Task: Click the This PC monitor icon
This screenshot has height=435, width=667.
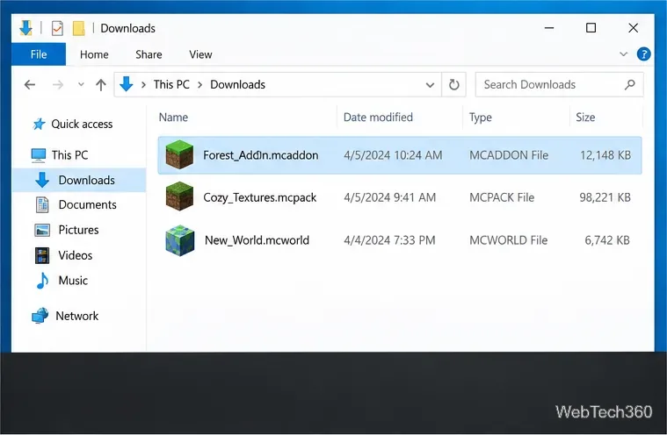Action: click(x=39, y=155)
